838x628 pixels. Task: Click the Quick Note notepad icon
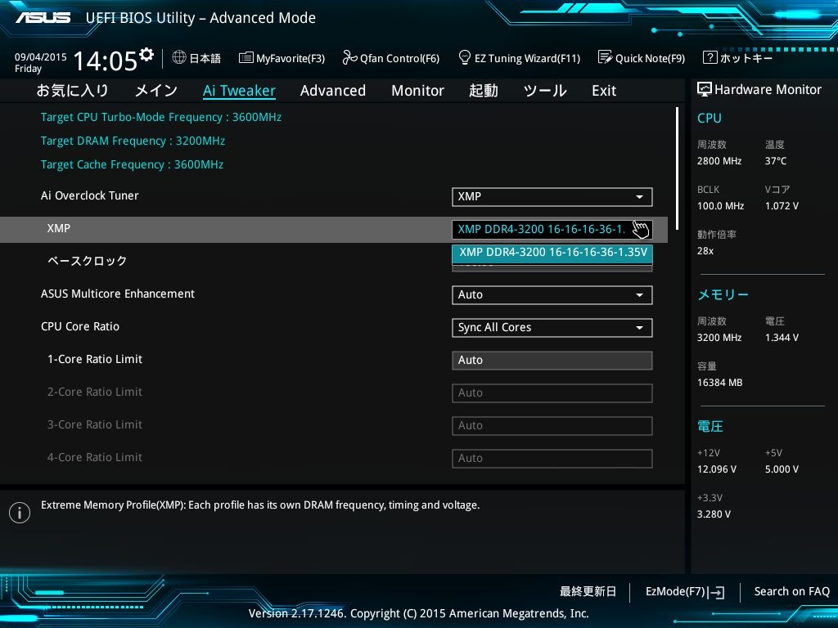[605, 57]
